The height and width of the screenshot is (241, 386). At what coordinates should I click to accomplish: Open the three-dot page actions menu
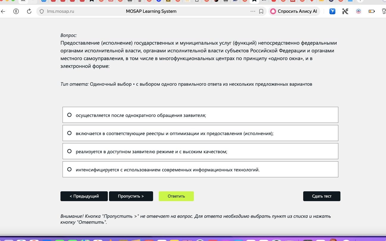253,11
